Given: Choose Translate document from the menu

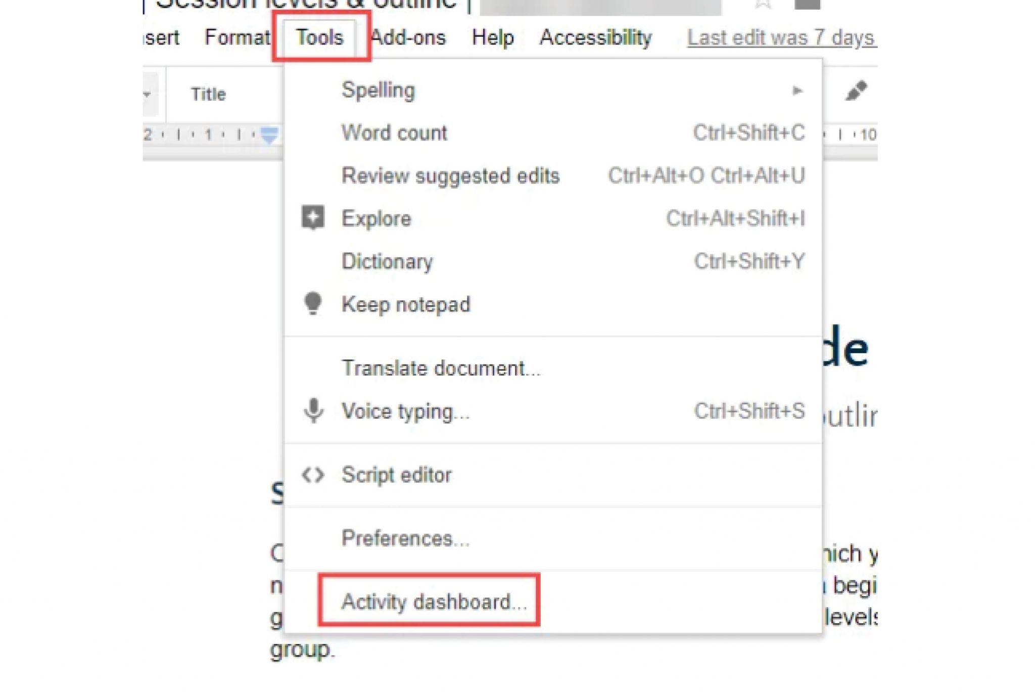Looking at the screenshot, I should click(440, 367).
